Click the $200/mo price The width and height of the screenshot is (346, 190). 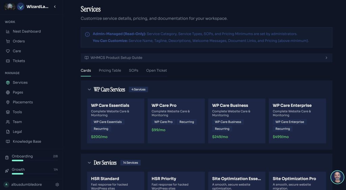[99, 137]
